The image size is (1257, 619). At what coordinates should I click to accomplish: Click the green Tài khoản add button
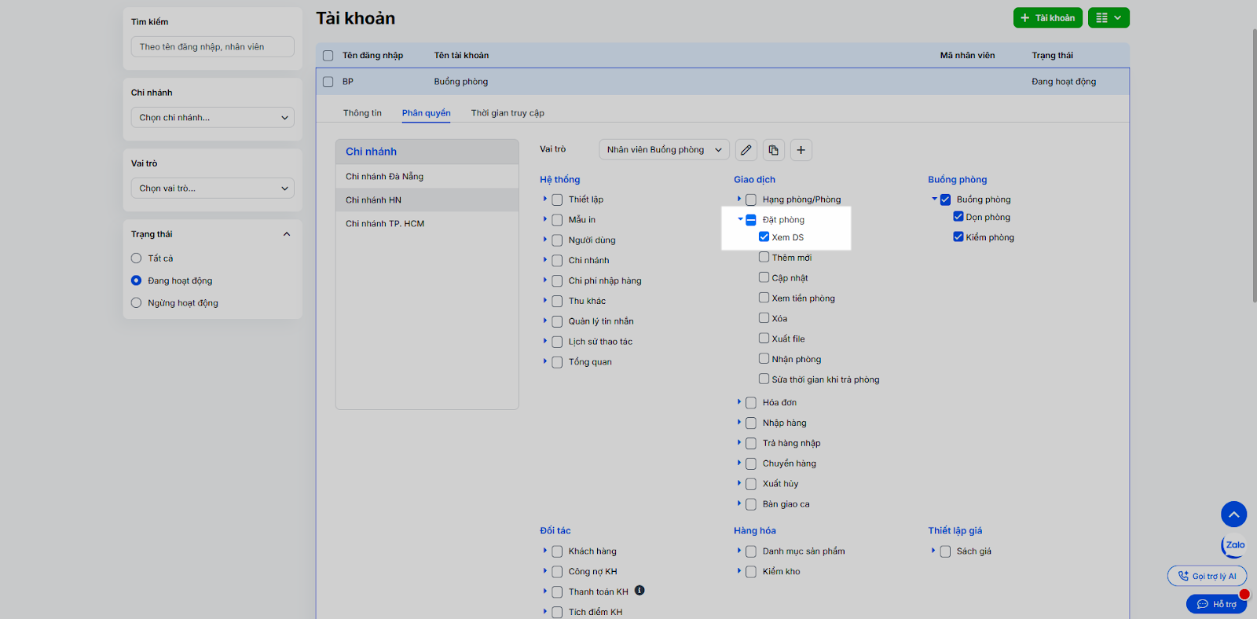pos(1047,18)
